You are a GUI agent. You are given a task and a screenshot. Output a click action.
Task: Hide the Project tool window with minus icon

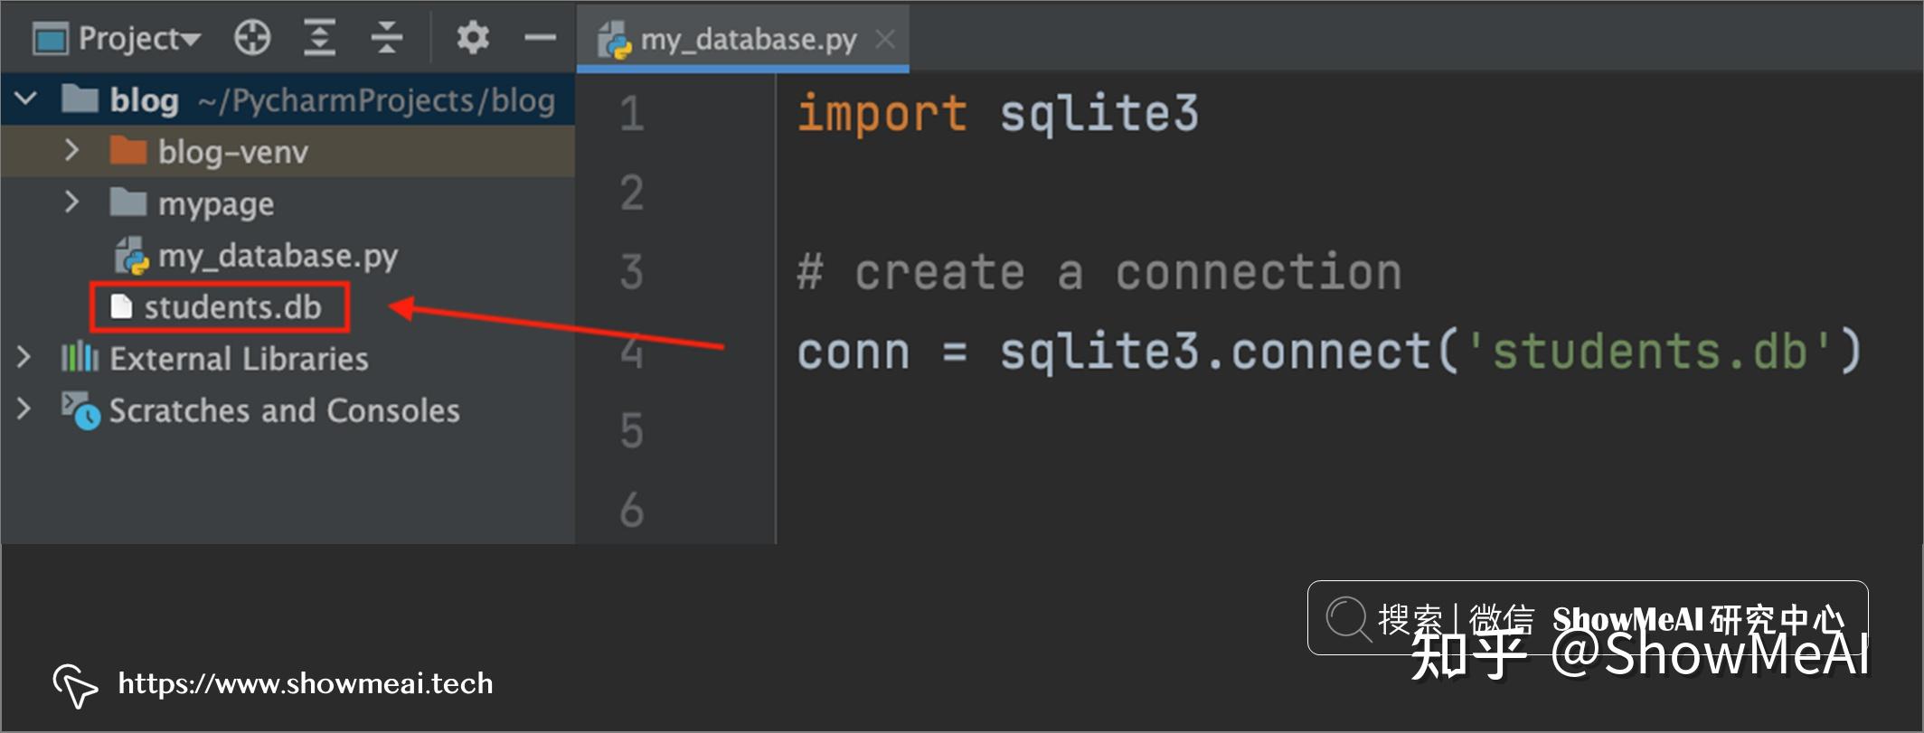click(x=541, y=38)
